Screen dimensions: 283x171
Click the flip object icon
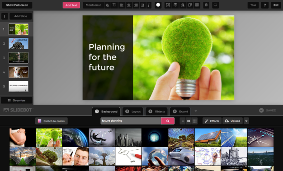(x=183, y=5)
